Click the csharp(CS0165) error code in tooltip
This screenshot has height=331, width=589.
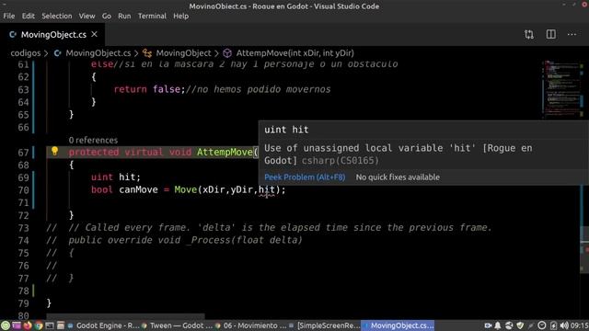pyautogui.click(x=341, y=161)
